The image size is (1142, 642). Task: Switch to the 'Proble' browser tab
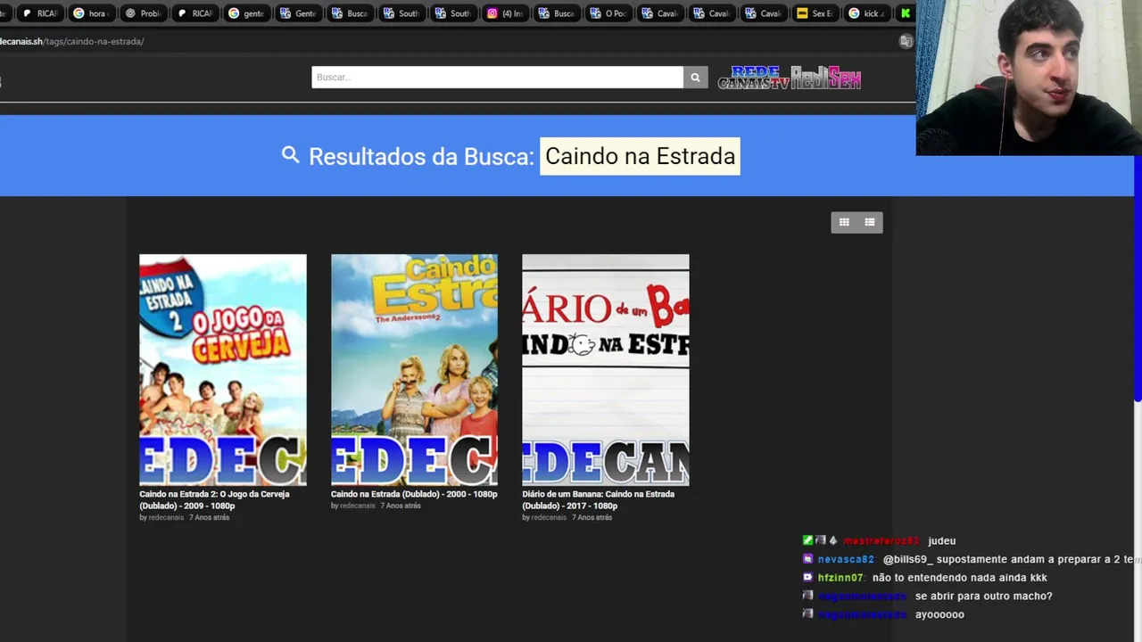144,13
